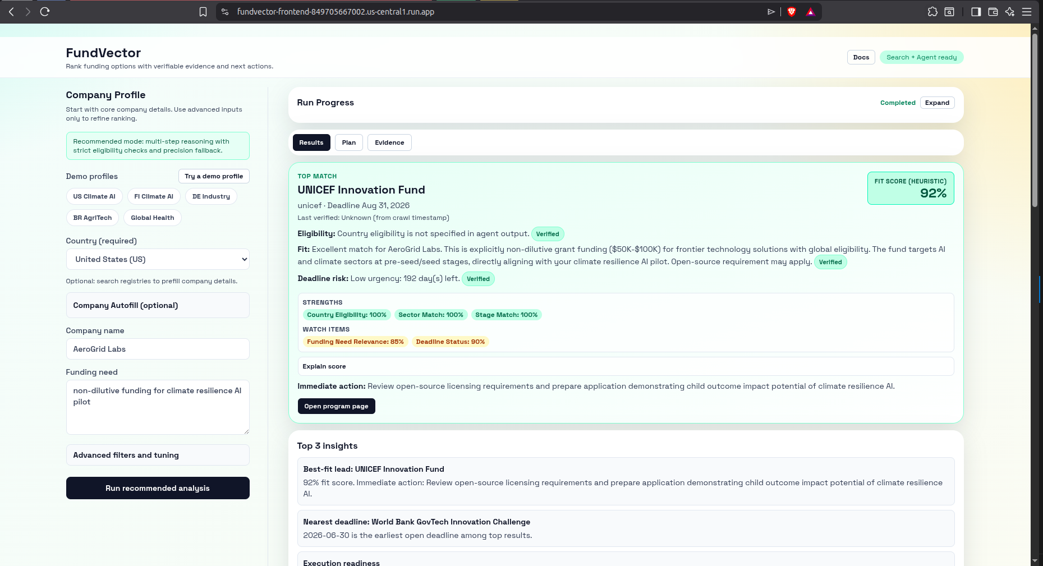Switch to the Results tab
Image resolution: width=1043 pixels, height=566 pixels.
click(x=311, y=142)
